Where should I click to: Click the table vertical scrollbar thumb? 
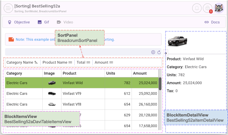tap(160, 83)
